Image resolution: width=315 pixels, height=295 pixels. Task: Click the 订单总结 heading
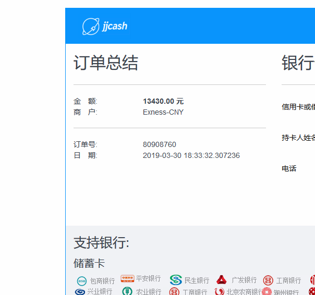106,63
